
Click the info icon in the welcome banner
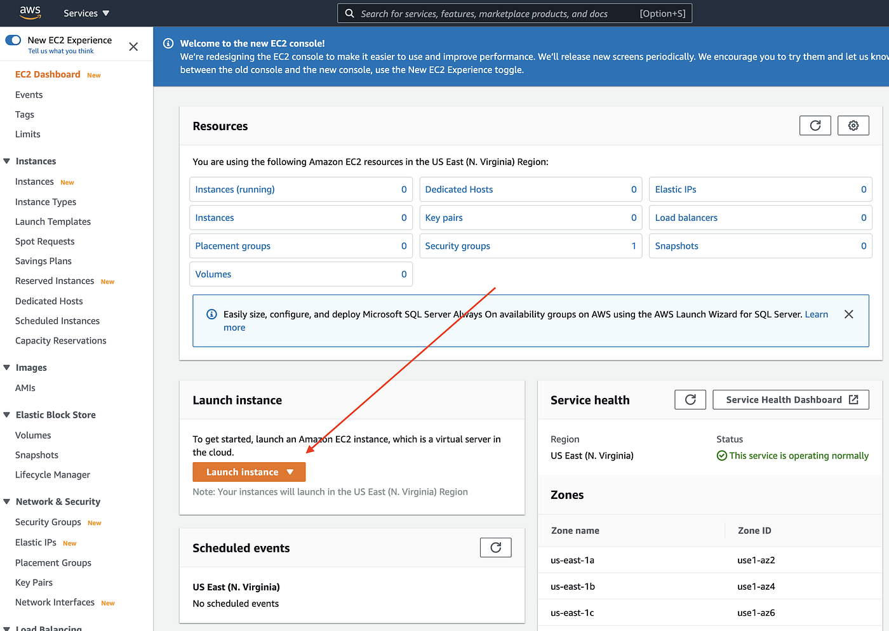(x=168, y=43)
